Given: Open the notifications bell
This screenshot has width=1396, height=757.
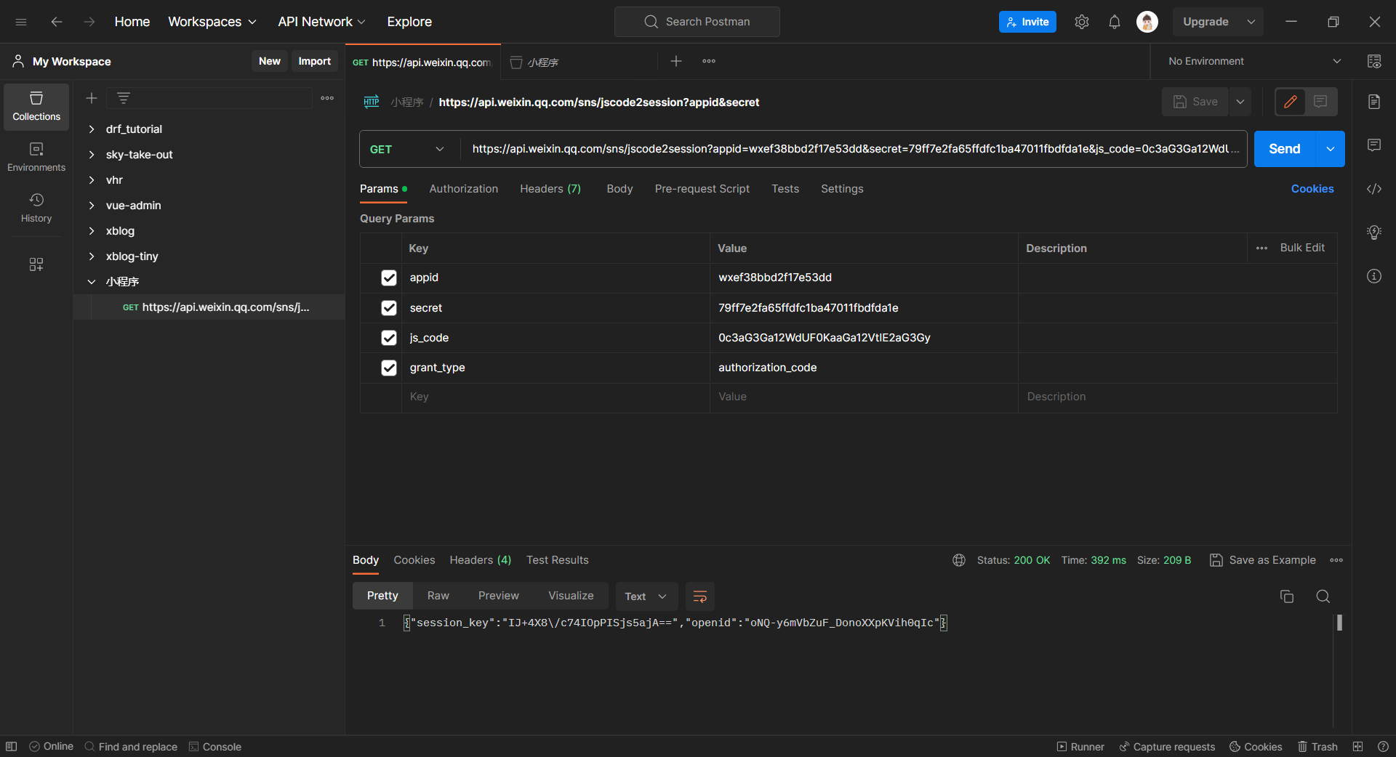Looking at the screenshot, I should coord(1114,22).
